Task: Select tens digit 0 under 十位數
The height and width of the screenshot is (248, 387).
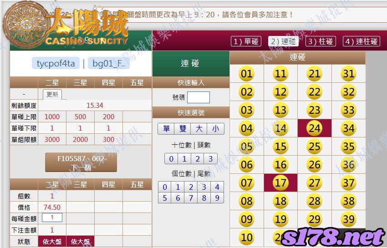Action: (x=171, y=159)
